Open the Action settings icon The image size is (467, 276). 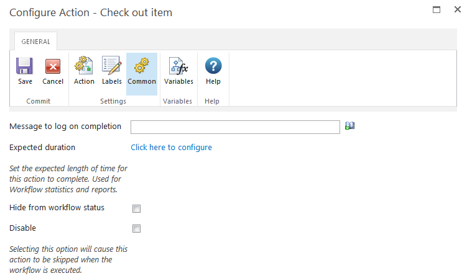(84, 66)
